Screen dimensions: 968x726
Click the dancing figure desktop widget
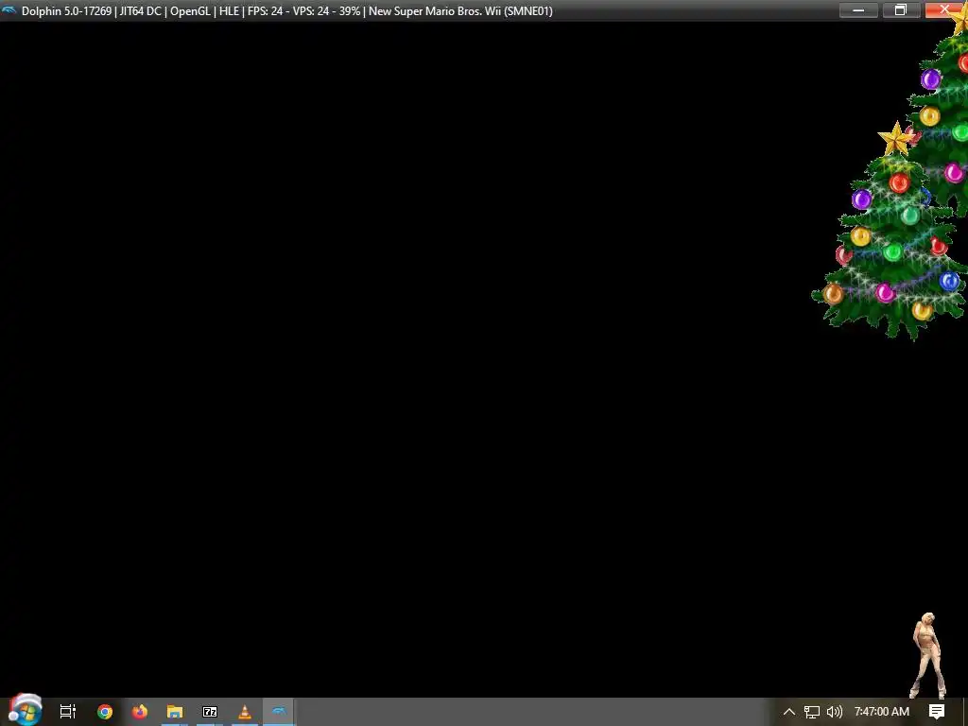point(928,656)
